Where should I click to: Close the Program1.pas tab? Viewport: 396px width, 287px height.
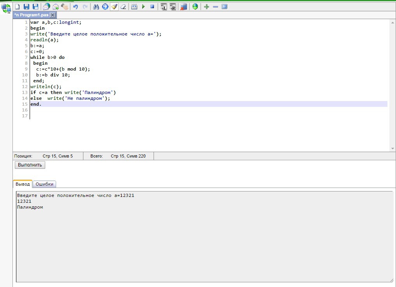53,15
